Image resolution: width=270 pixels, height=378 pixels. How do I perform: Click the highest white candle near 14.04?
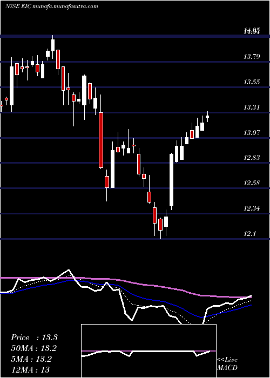tap(53, 45)
